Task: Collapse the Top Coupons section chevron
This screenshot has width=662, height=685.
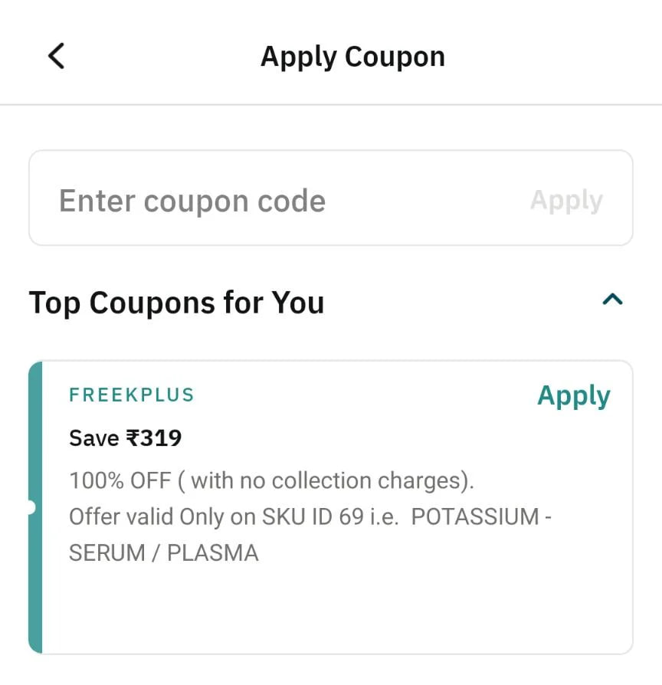Action: 611,300
